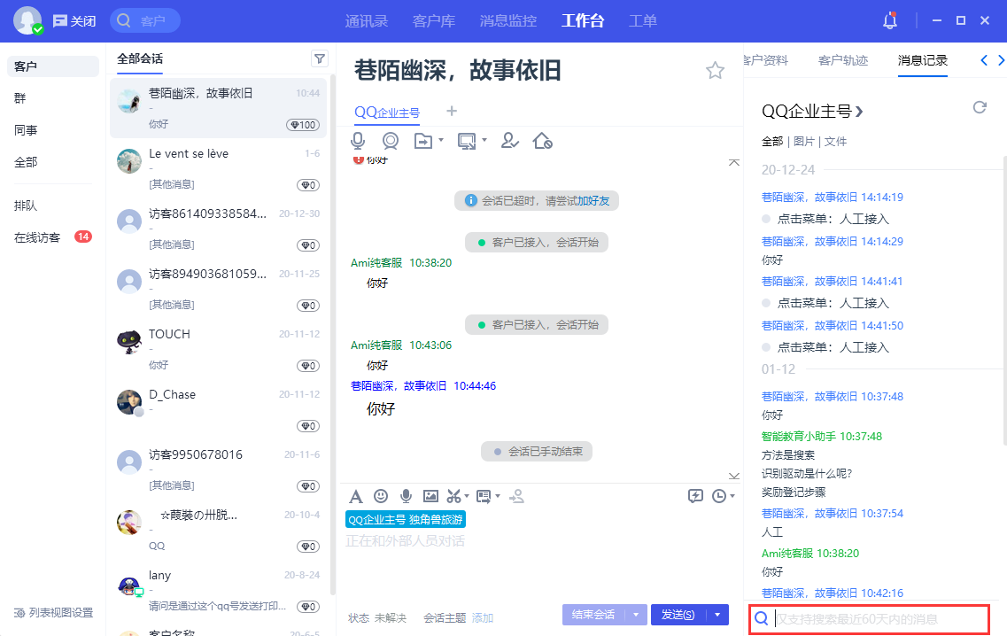The height and width of the screenshot is (636, 1007).
Task: Click the house block icon
Action: tap(543, 141)
